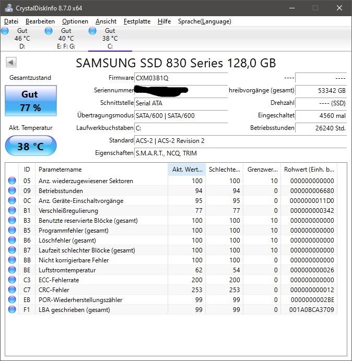352x361 pixels.
Task: Click the Firmware field CXM03B1Q
Action: (181, 78)
